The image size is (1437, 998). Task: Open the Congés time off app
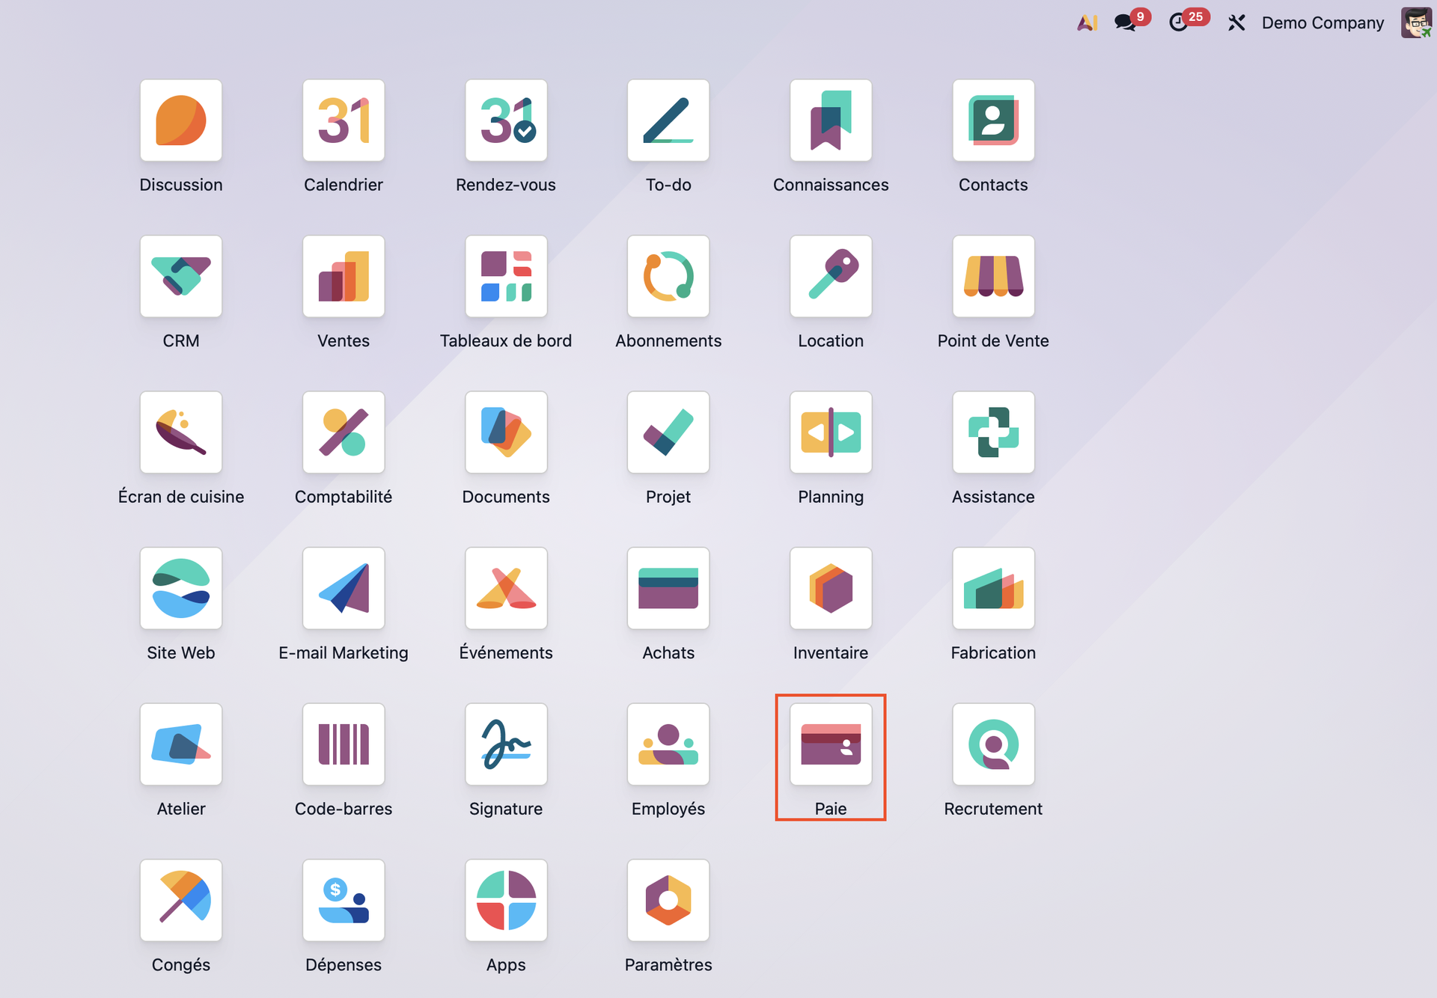click(180, 901)
